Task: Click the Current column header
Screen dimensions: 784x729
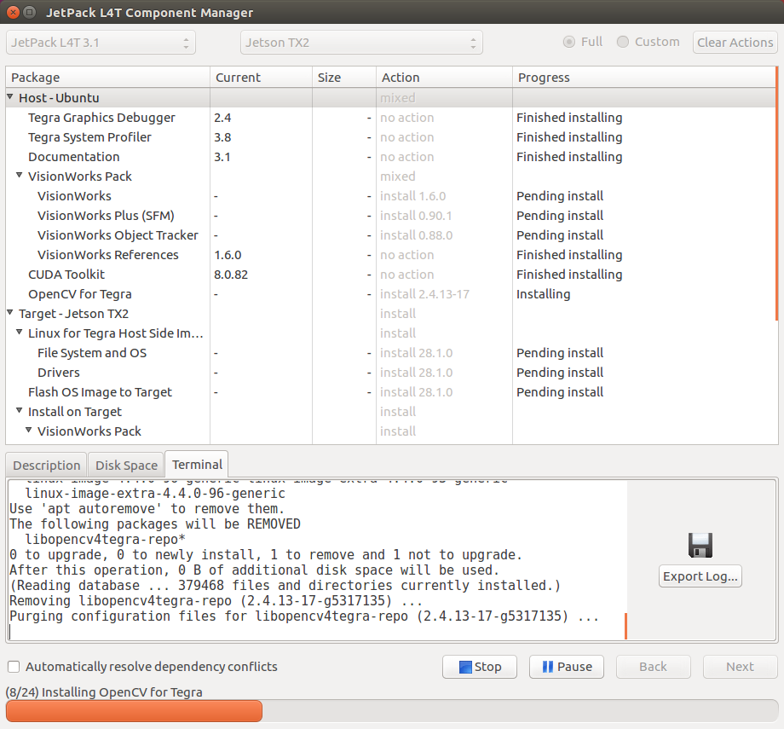Action: [261, 78]
